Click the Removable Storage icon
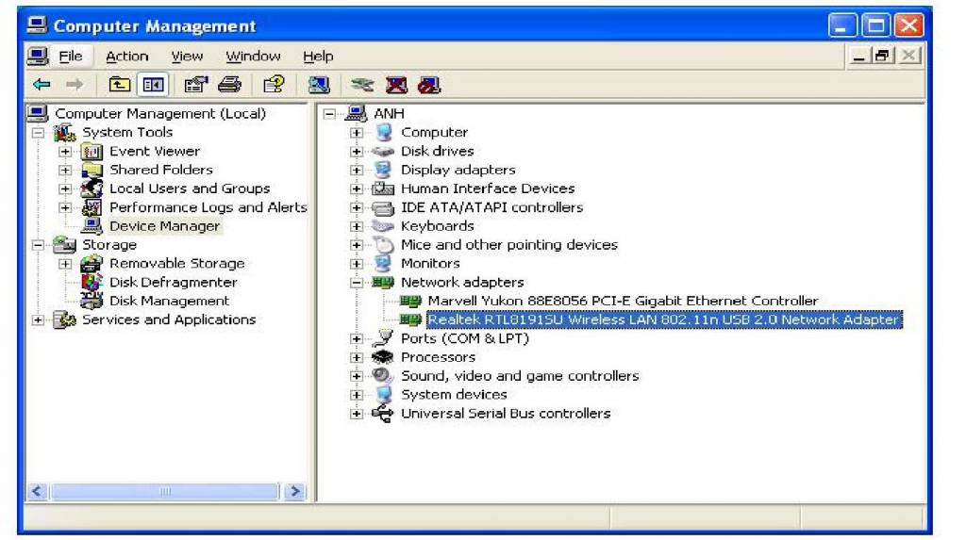966x540 pixels. pyautogui.click(x=92, y=264)
